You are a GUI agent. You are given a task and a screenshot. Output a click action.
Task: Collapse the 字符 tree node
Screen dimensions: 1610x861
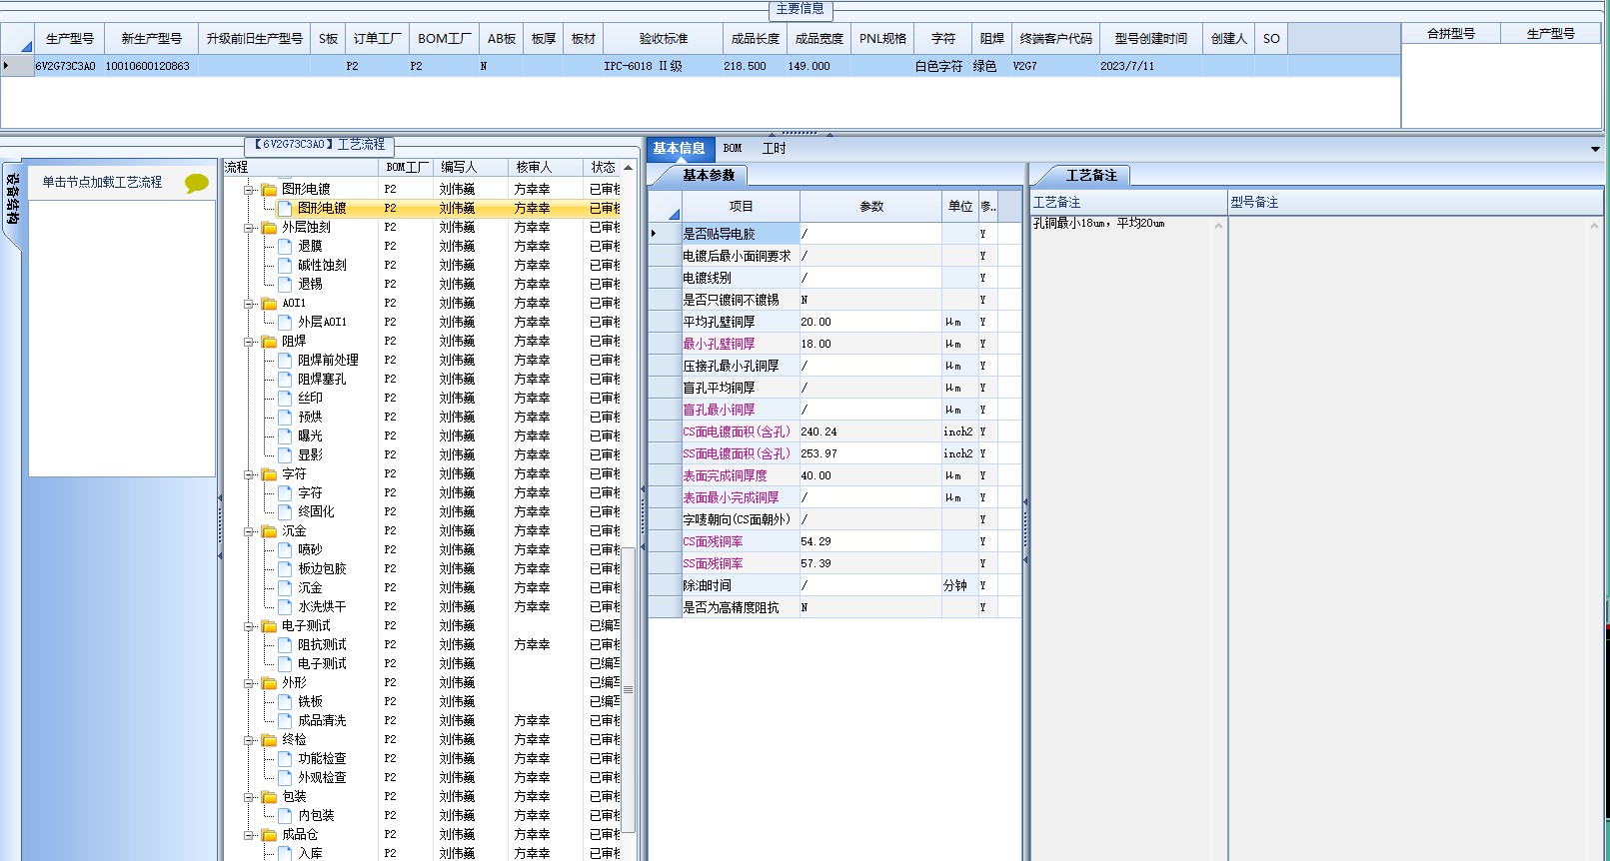coord(249,474)
